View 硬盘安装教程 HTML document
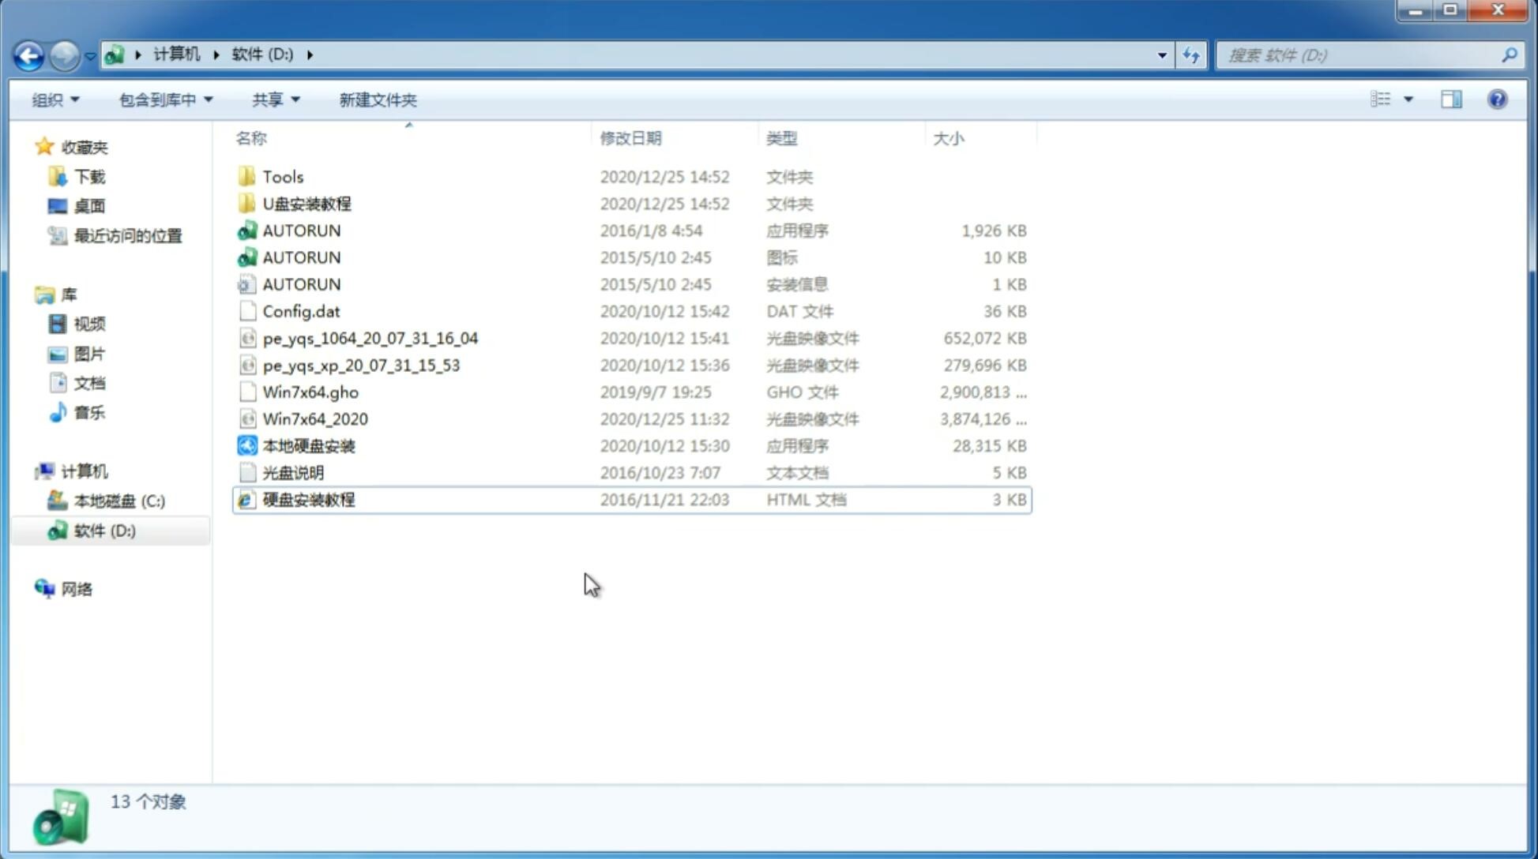The height and width of the screenshot is (859, 1538). coord(308,499)
